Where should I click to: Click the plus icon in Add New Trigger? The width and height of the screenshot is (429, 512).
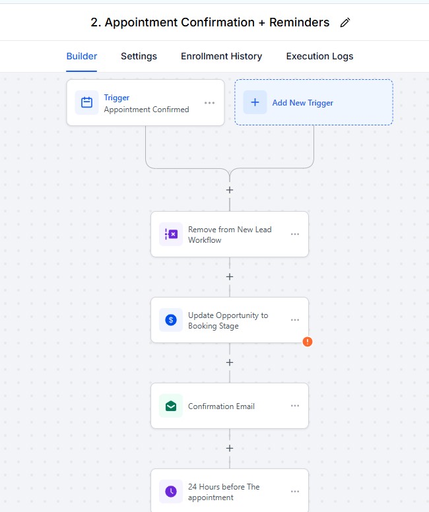pos(255,103)
